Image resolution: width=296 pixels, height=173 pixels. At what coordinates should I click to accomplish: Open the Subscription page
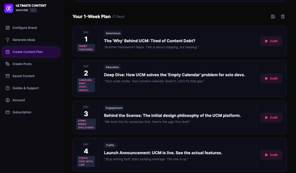(x=22, y=112)
